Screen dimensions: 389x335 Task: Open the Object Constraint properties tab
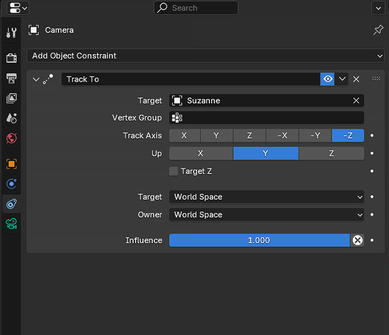click(11, 204)
